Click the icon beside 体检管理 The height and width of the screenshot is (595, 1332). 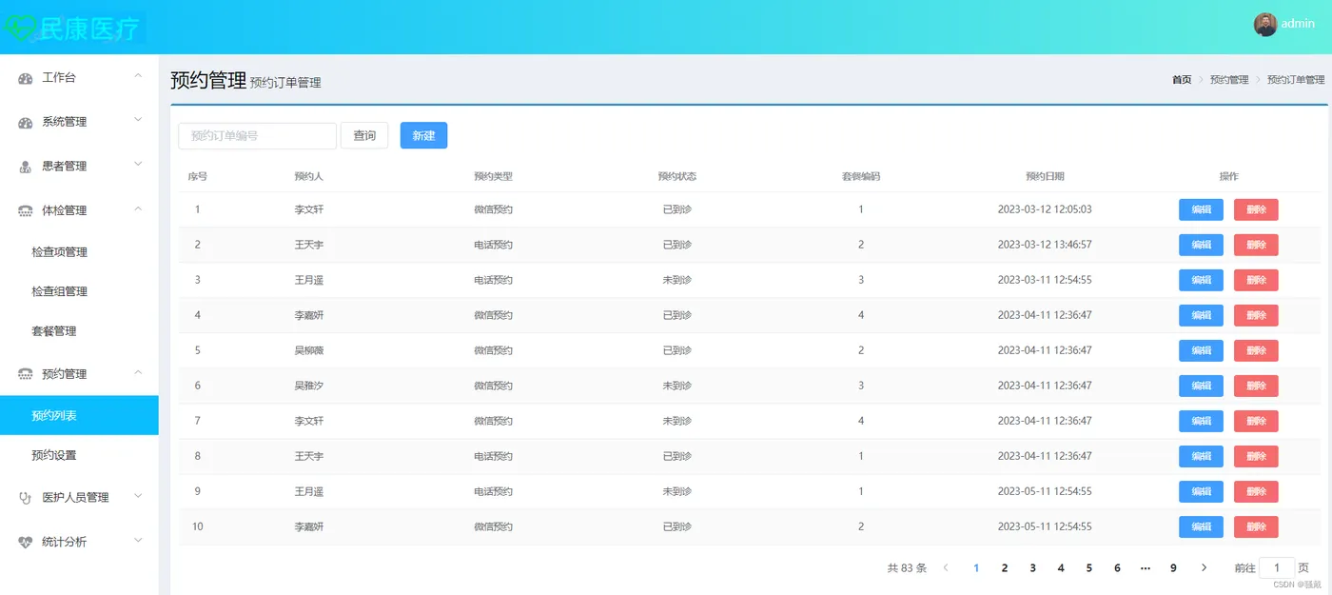click(x=26, y=211)
